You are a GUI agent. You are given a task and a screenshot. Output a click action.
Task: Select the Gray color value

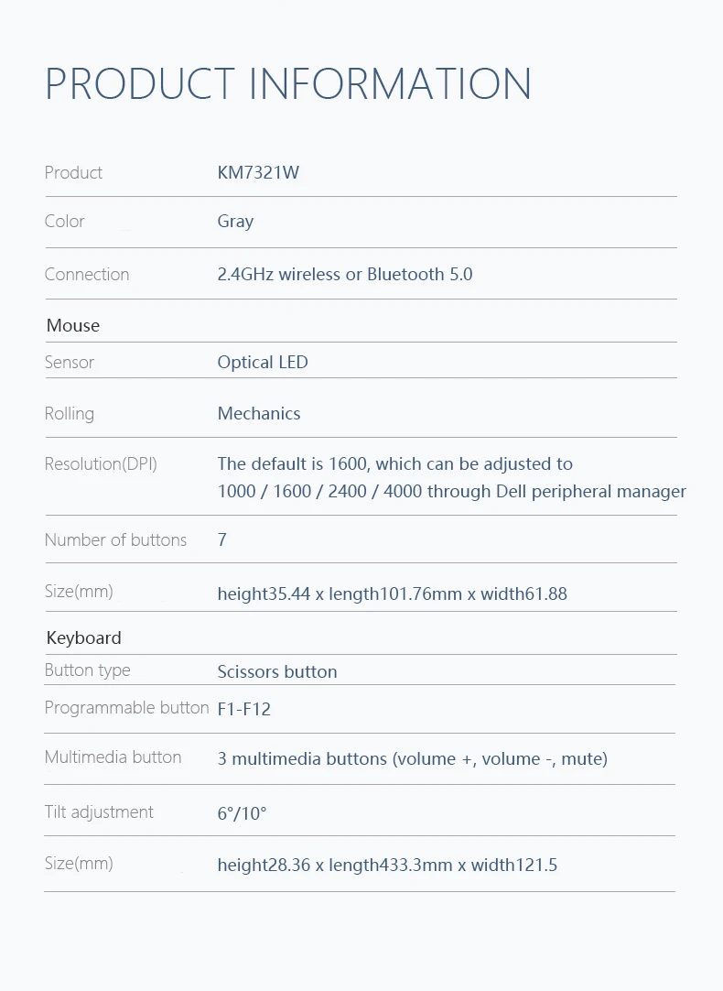[235, 222]
